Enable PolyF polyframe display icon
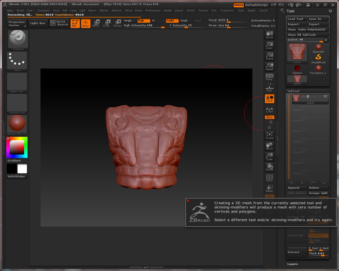339x271 pixels. coord(269,178)
